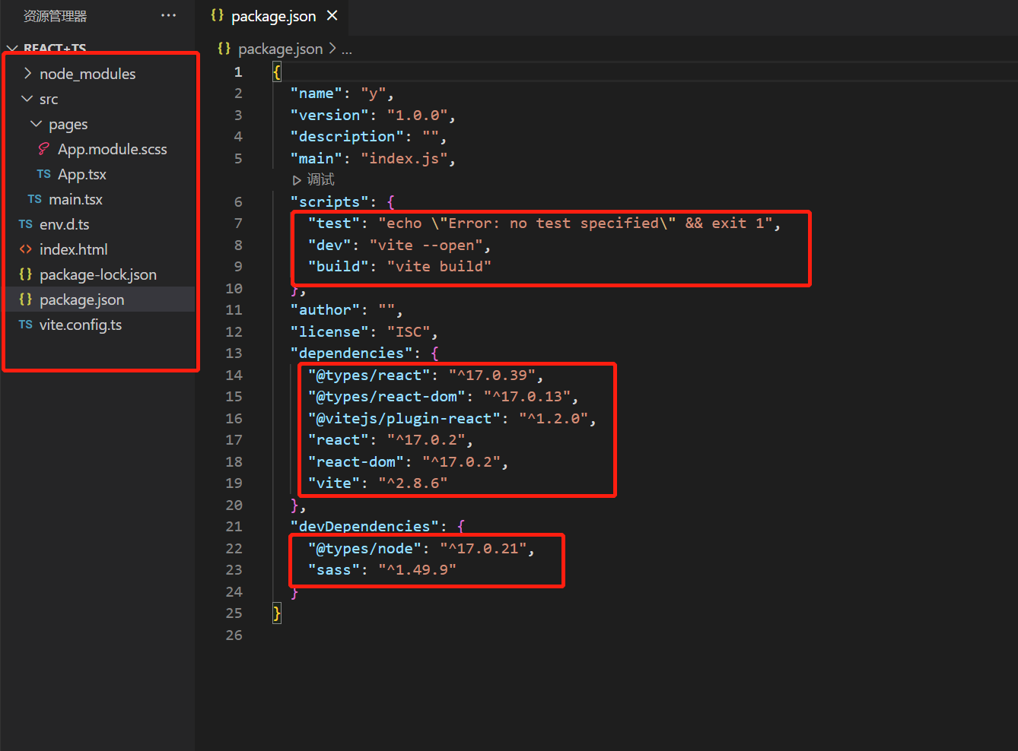The image size is (1018, 751).
Task: Click the JSON icon on the editor tab
Action: click(x=217, y=15)
